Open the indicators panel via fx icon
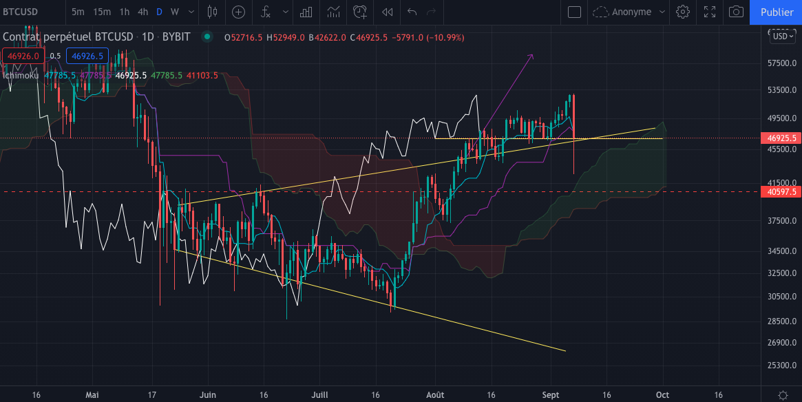This screenshot has height=402, width=802. click(264, 12)
